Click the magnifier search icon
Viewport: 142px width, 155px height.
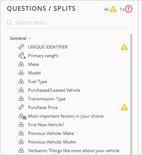pos(9,22)
